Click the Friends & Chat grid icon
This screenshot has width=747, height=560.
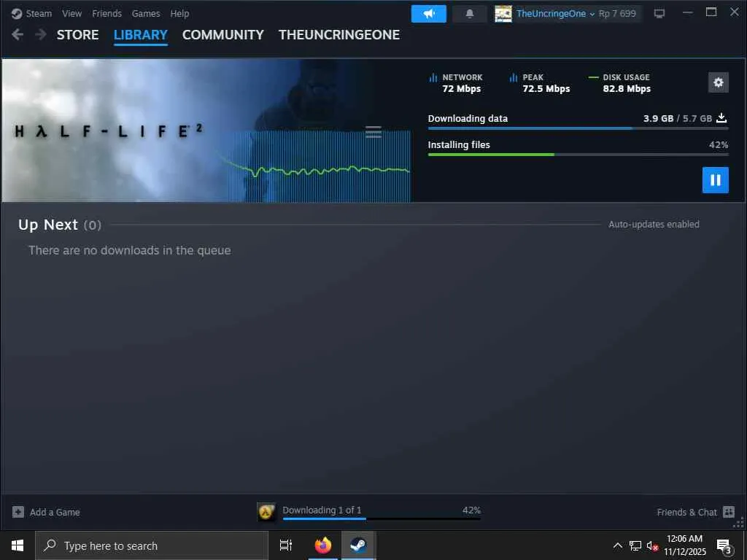click(729, 513)
